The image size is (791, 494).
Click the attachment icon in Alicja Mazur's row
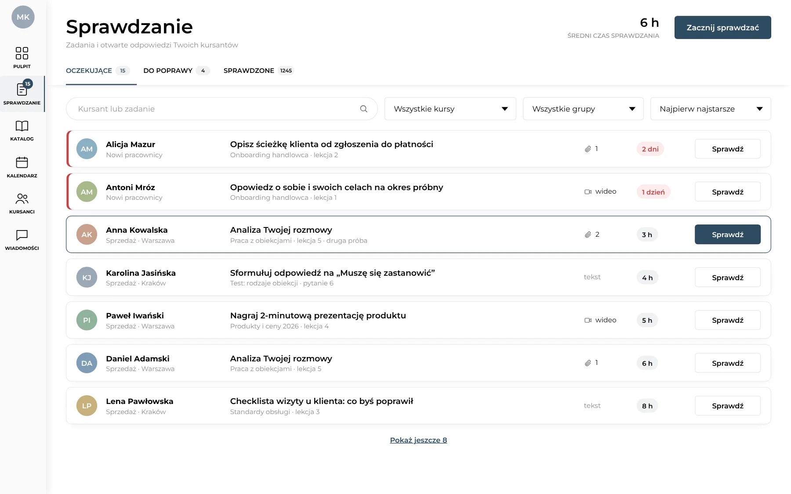tap(588, 149)
